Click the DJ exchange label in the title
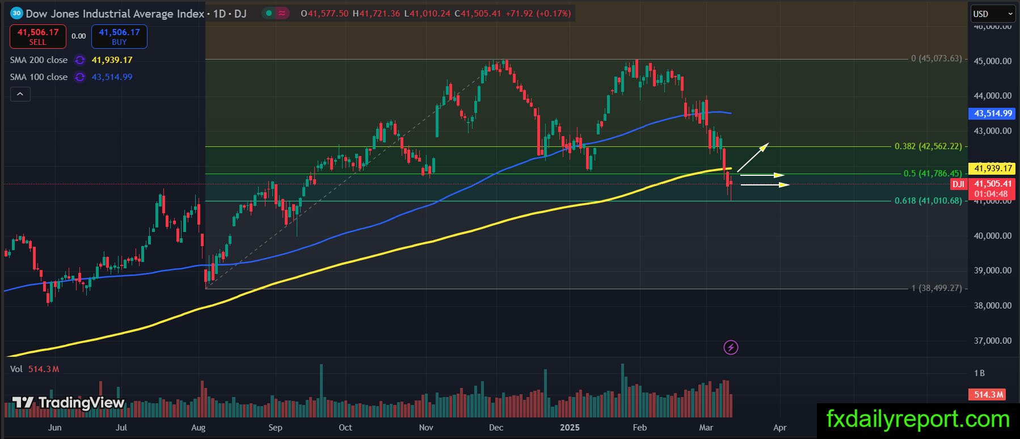Viewport: 1020px width, 439px height. [240, 14]
